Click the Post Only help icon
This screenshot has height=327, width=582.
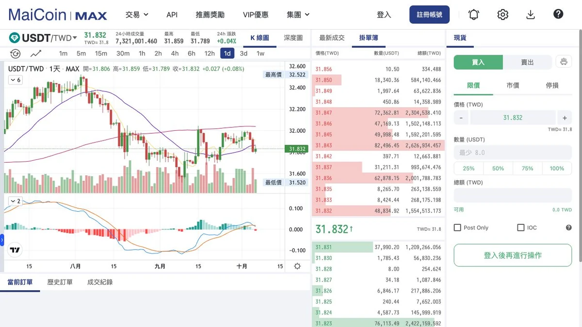tap(568, 228)
